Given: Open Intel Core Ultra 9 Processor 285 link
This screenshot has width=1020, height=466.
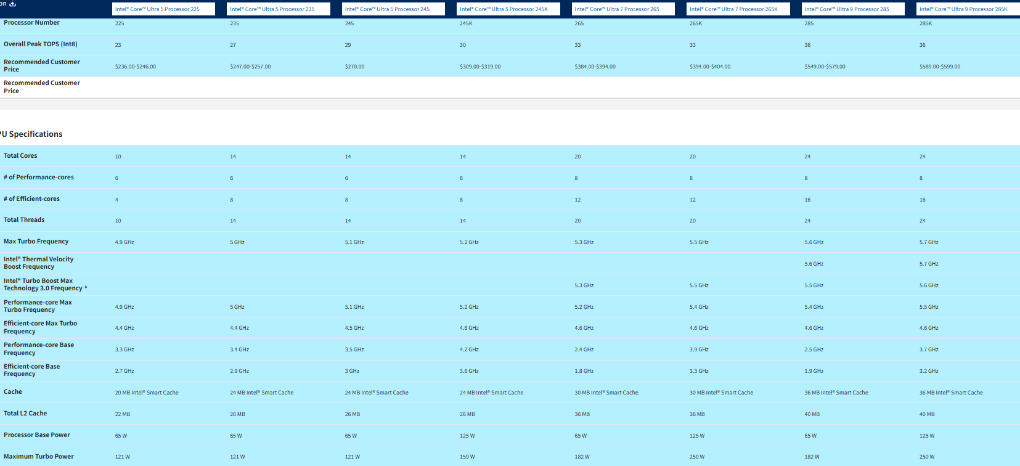Looking at the screenshot, I should (847, 9).
